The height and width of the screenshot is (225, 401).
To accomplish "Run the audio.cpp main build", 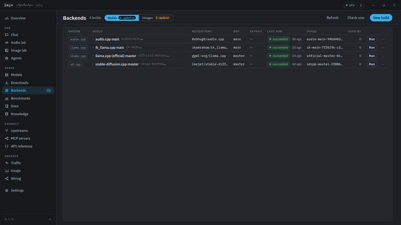I will pyautogui.click(x=371, y=39).
